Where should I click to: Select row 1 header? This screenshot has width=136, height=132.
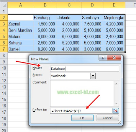pos(4,11)
